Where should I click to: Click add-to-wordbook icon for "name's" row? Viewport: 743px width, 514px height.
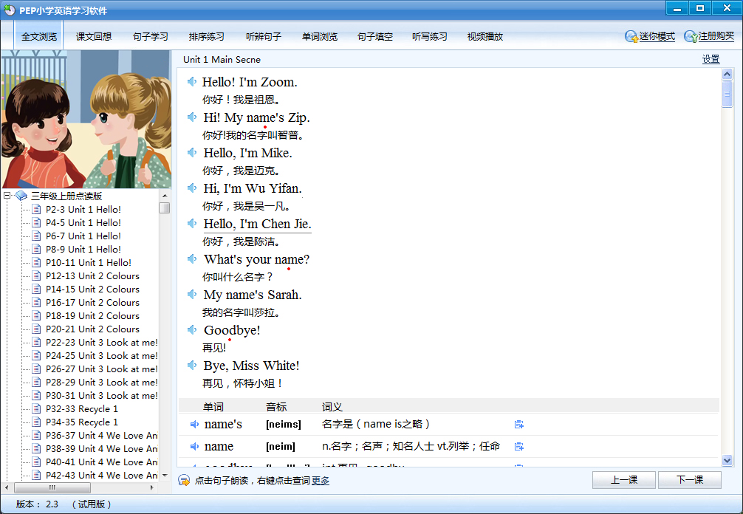pyautogui.click(x=519, y=424)
